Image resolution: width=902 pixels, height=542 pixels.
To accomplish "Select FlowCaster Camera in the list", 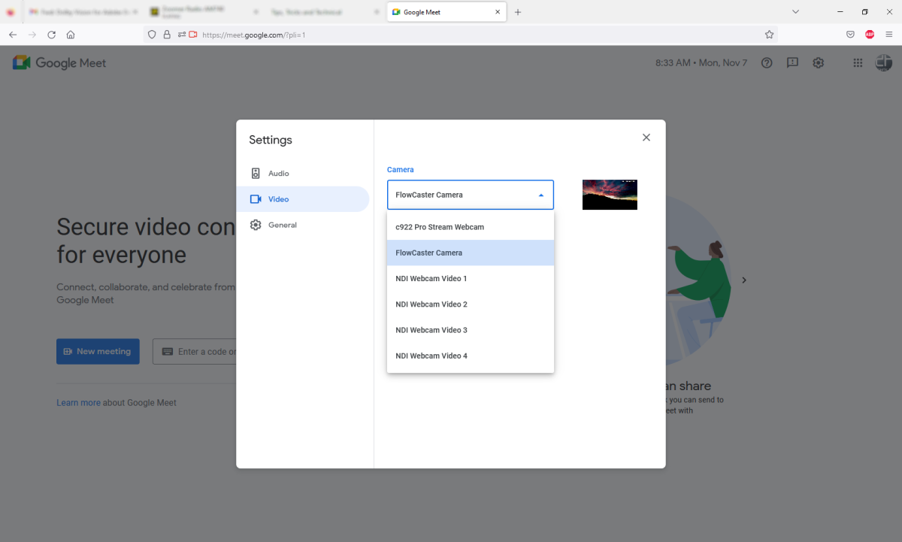I will (471, 253).
